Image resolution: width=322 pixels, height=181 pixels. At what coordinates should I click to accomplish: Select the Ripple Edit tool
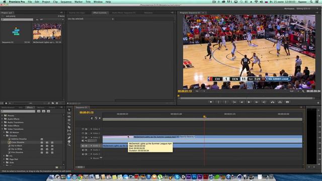click(x=69, y=117)
